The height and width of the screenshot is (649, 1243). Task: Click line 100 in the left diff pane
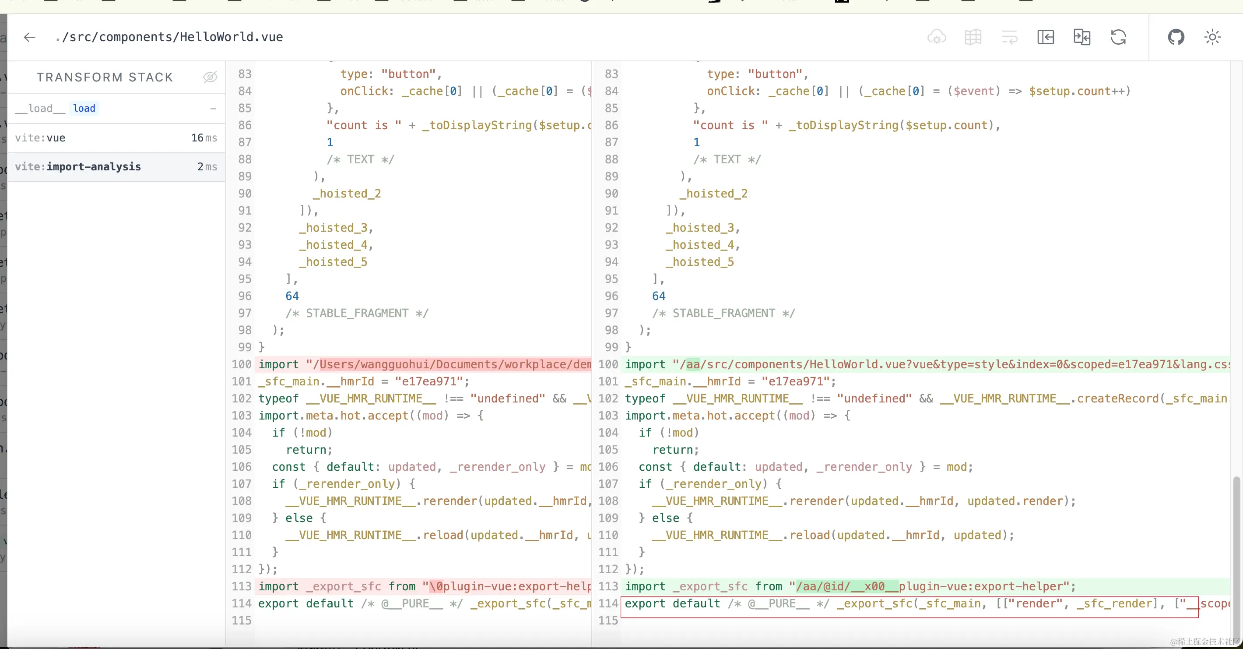tap(425, 364)
